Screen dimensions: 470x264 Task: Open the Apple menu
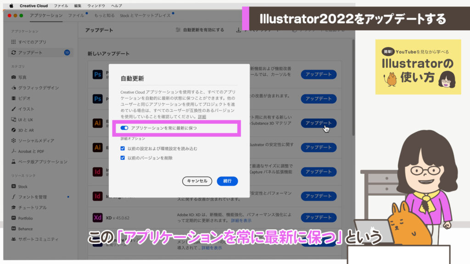pos(11,5)
